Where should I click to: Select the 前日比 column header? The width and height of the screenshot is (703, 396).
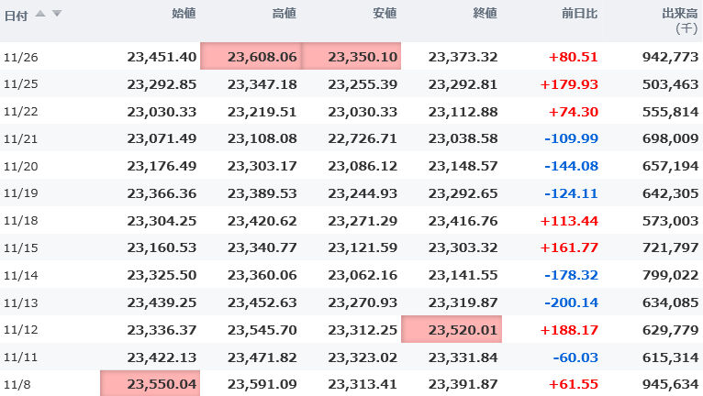[580, 15]
